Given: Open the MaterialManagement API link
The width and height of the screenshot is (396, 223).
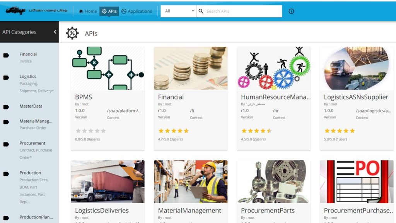Looking at the screenshot, I should 189,211.
